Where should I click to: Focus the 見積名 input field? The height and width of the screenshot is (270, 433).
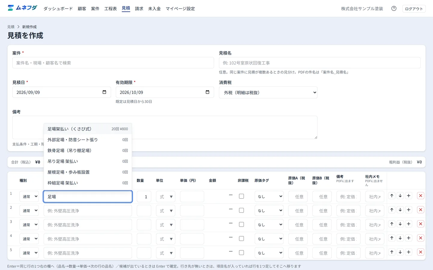320,63
